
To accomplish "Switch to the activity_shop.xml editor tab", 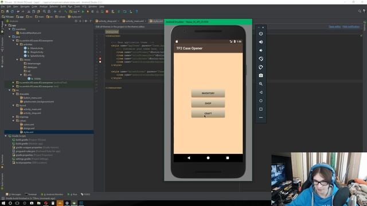I will point(107,21).
